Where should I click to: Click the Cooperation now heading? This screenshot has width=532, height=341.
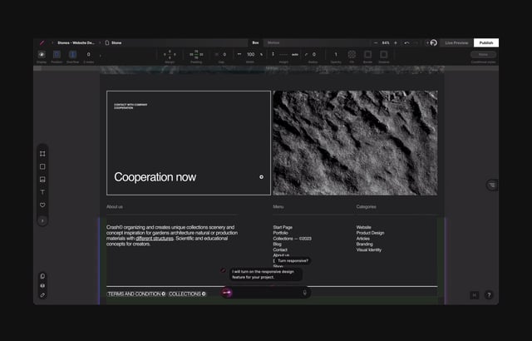(x=155, y=177)
